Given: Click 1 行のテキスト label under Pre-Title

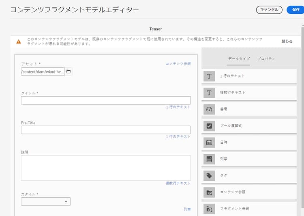Looking at the screenshot, I should tap(178, 136).
